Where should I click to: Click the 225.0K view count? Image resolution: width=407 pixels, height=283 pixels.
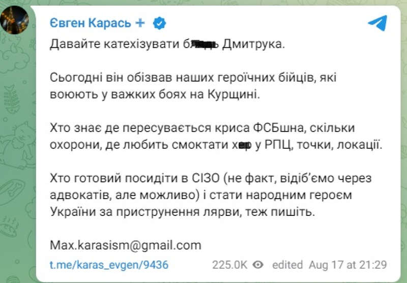point(230,265)
